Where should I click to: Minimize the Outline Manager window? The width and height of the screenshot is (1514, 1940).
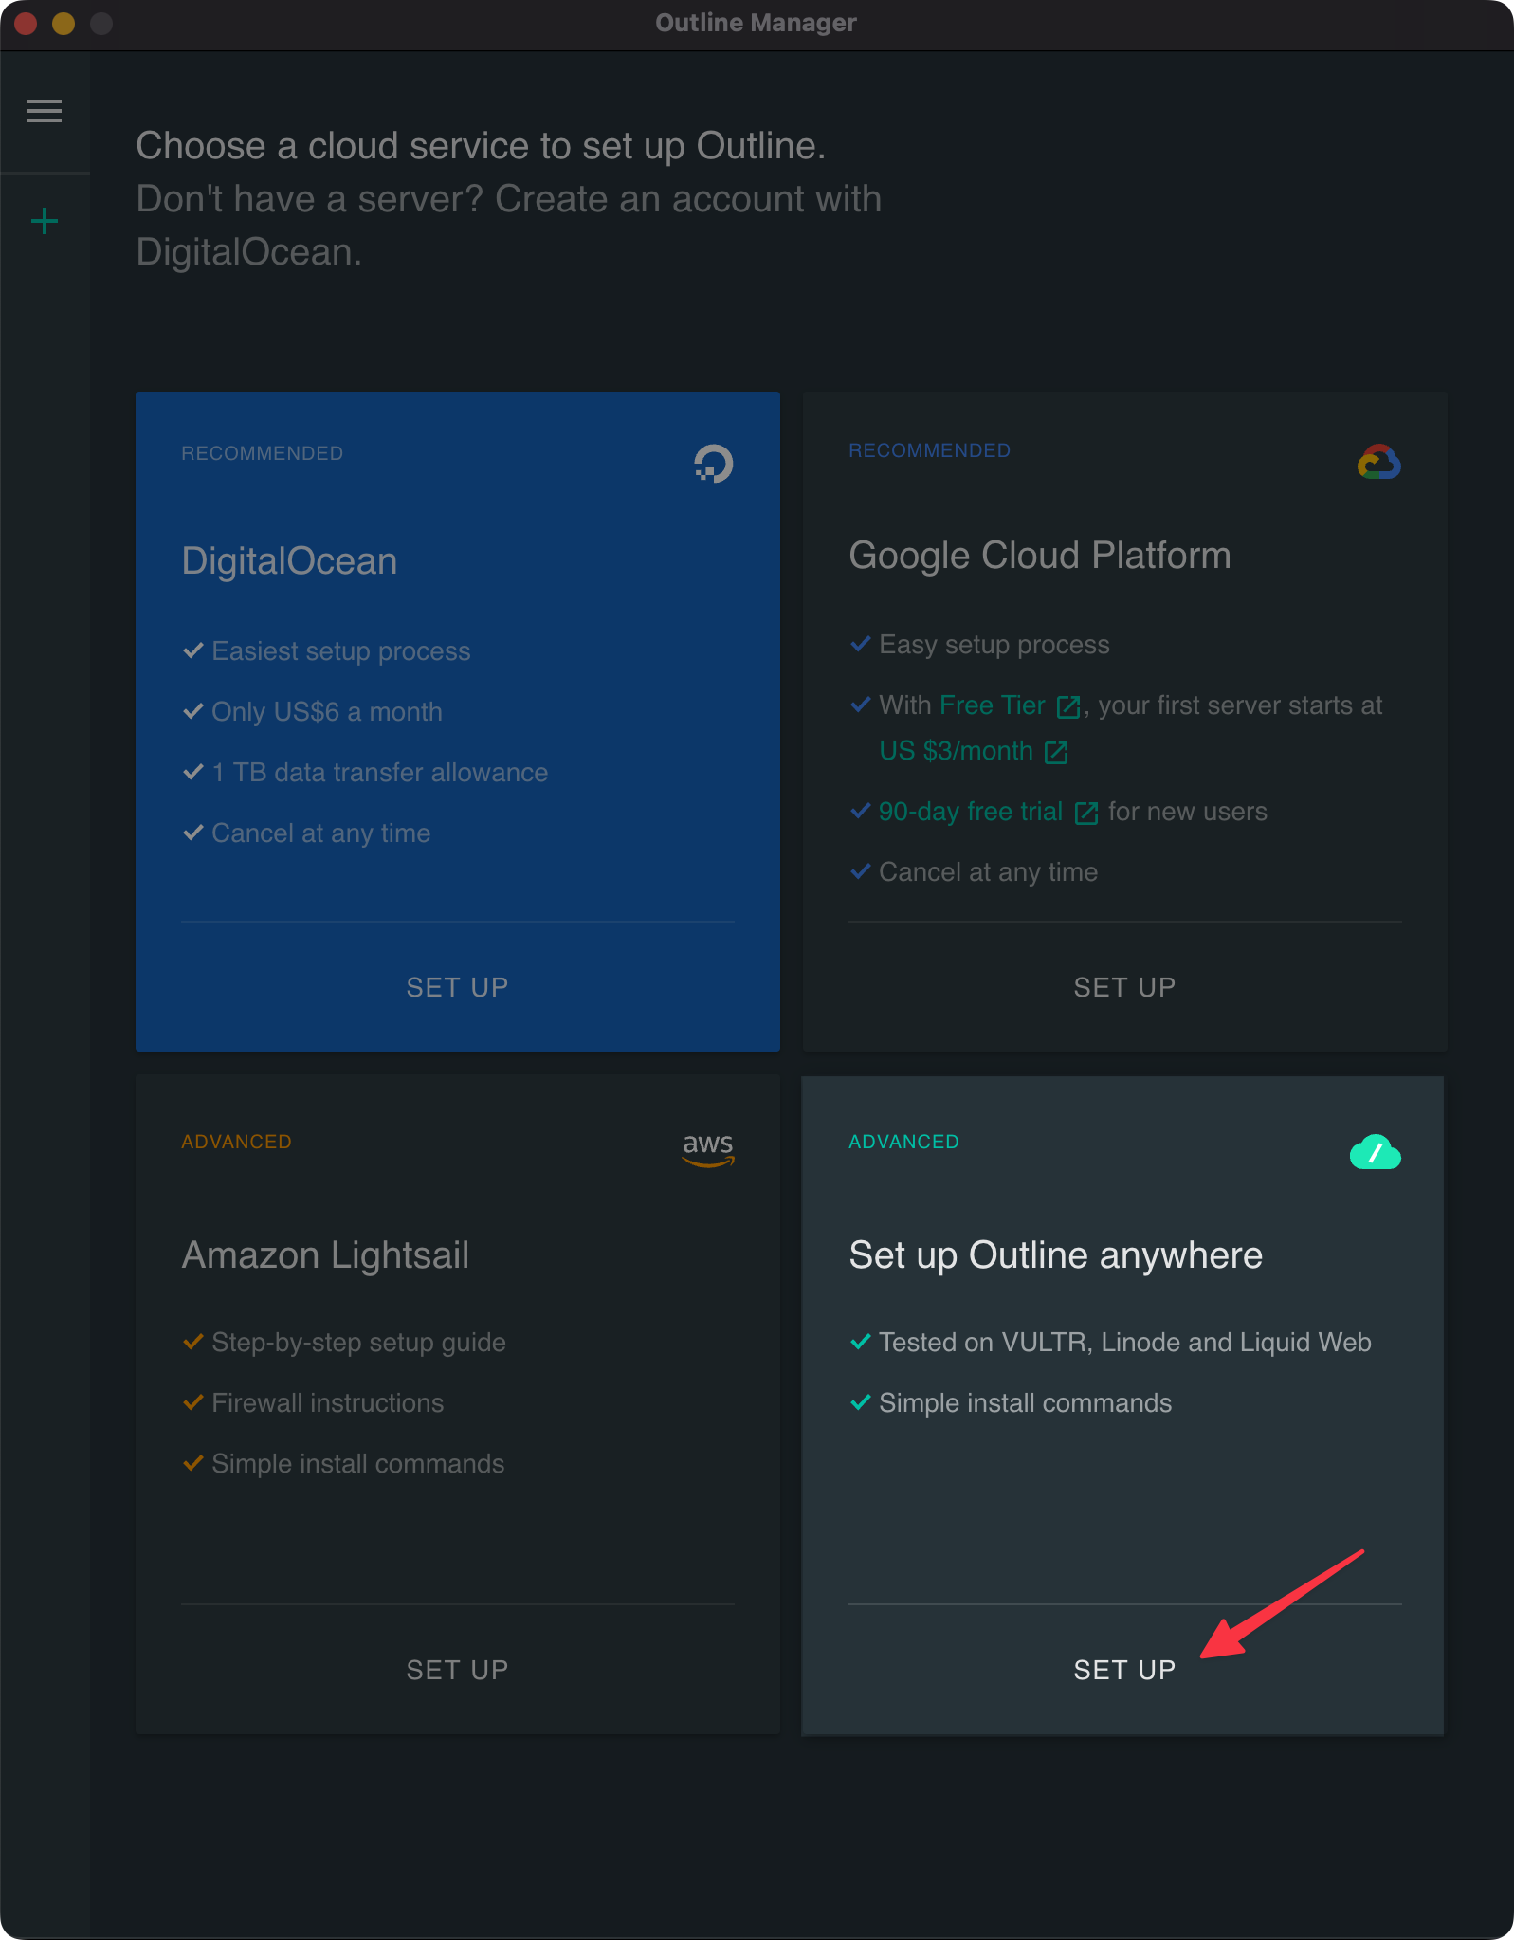coord(64,23)
